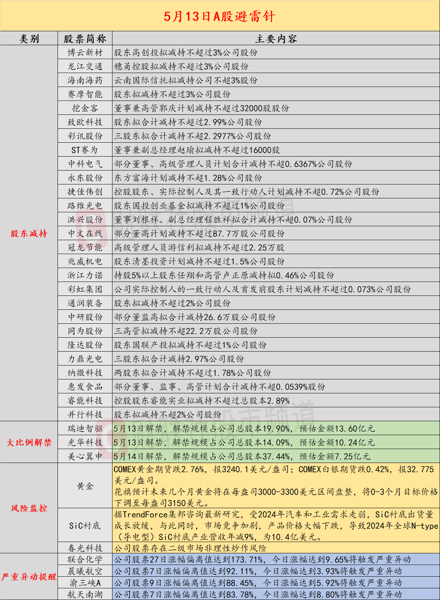The image size is (440, 600).
Task: Select stock name 光华科技
Action: click(85, 442)
